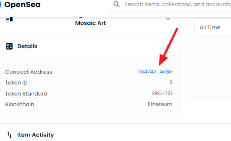Image resolution: width=231 pixels, height=141 pixels.
Task: Select the Mosaic Art section heading
Action: click(90, 23)
